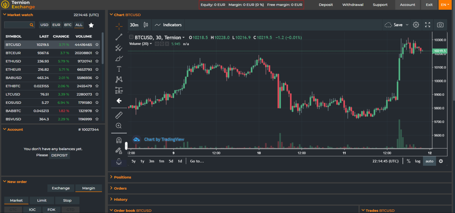Viewport: 455px width, 213px height.
Task: Pick the text annotation tool
Action: coord(119,69)
